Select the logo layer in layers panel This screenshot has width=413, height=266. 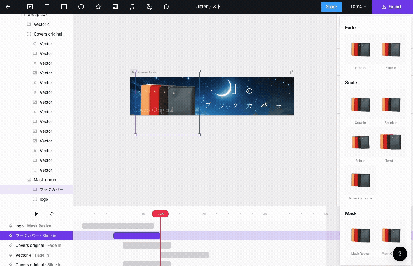(x=44, y=199)
